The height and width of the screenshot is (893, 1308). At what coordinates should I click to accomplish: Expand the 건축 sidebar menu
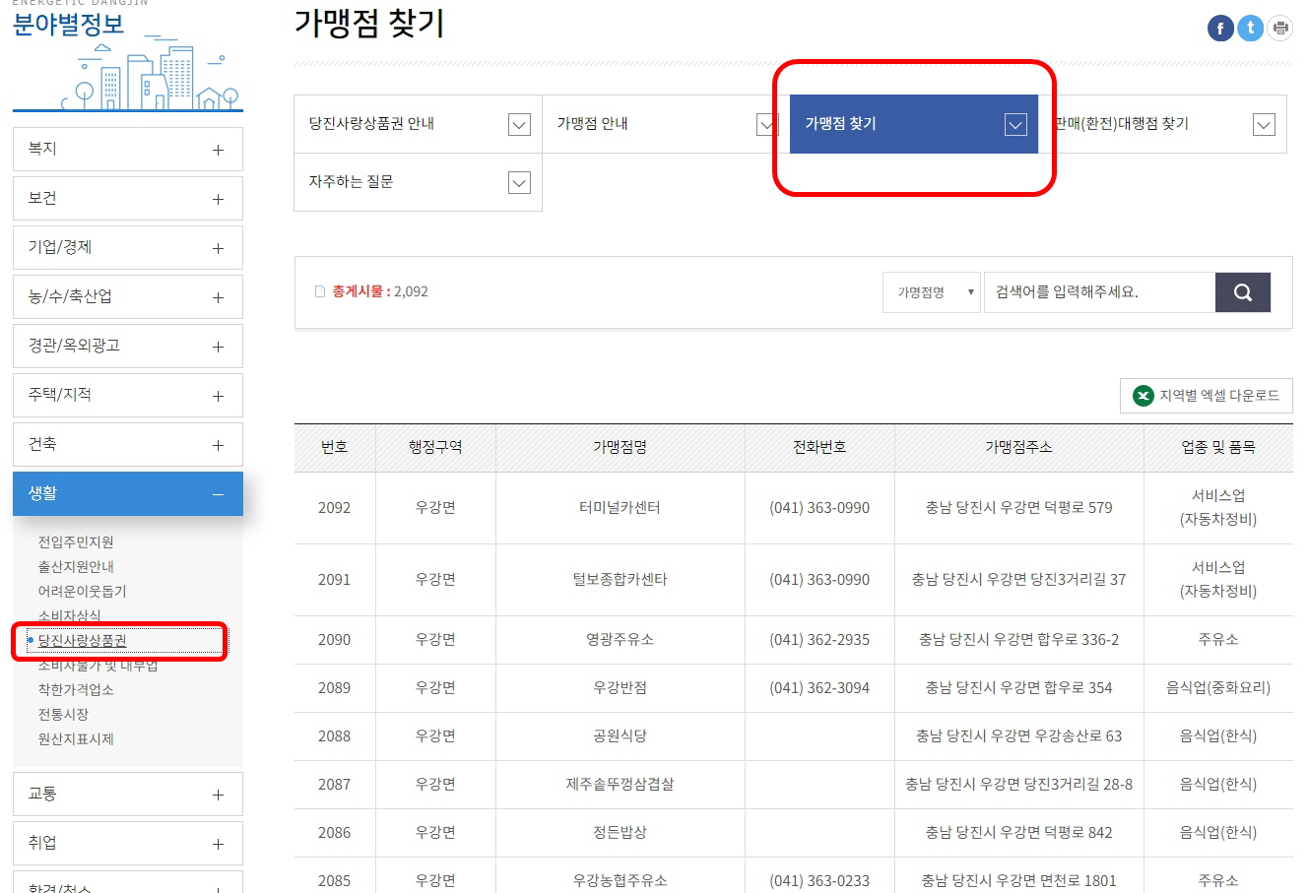tap(128, 445)
